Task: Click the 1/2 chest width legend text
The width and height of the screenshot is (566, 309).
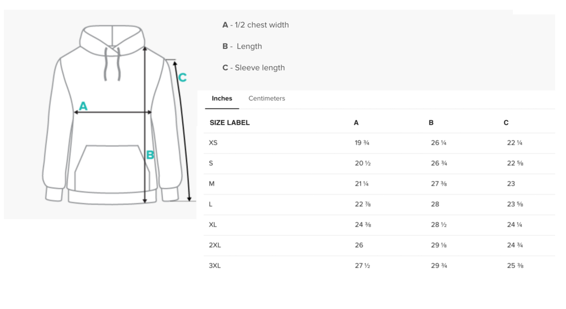Action: (262, 25)
